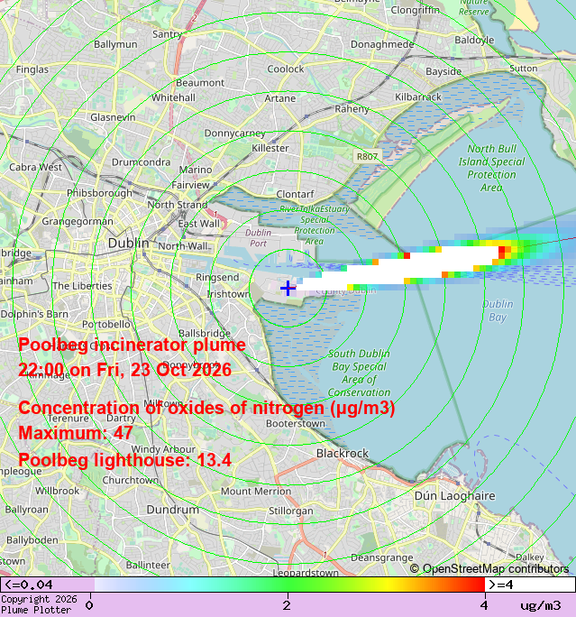The width and height of the screenshot is (576, 617).
Task: Click the '>=4' white legend swatch
Action: [530, 585]
